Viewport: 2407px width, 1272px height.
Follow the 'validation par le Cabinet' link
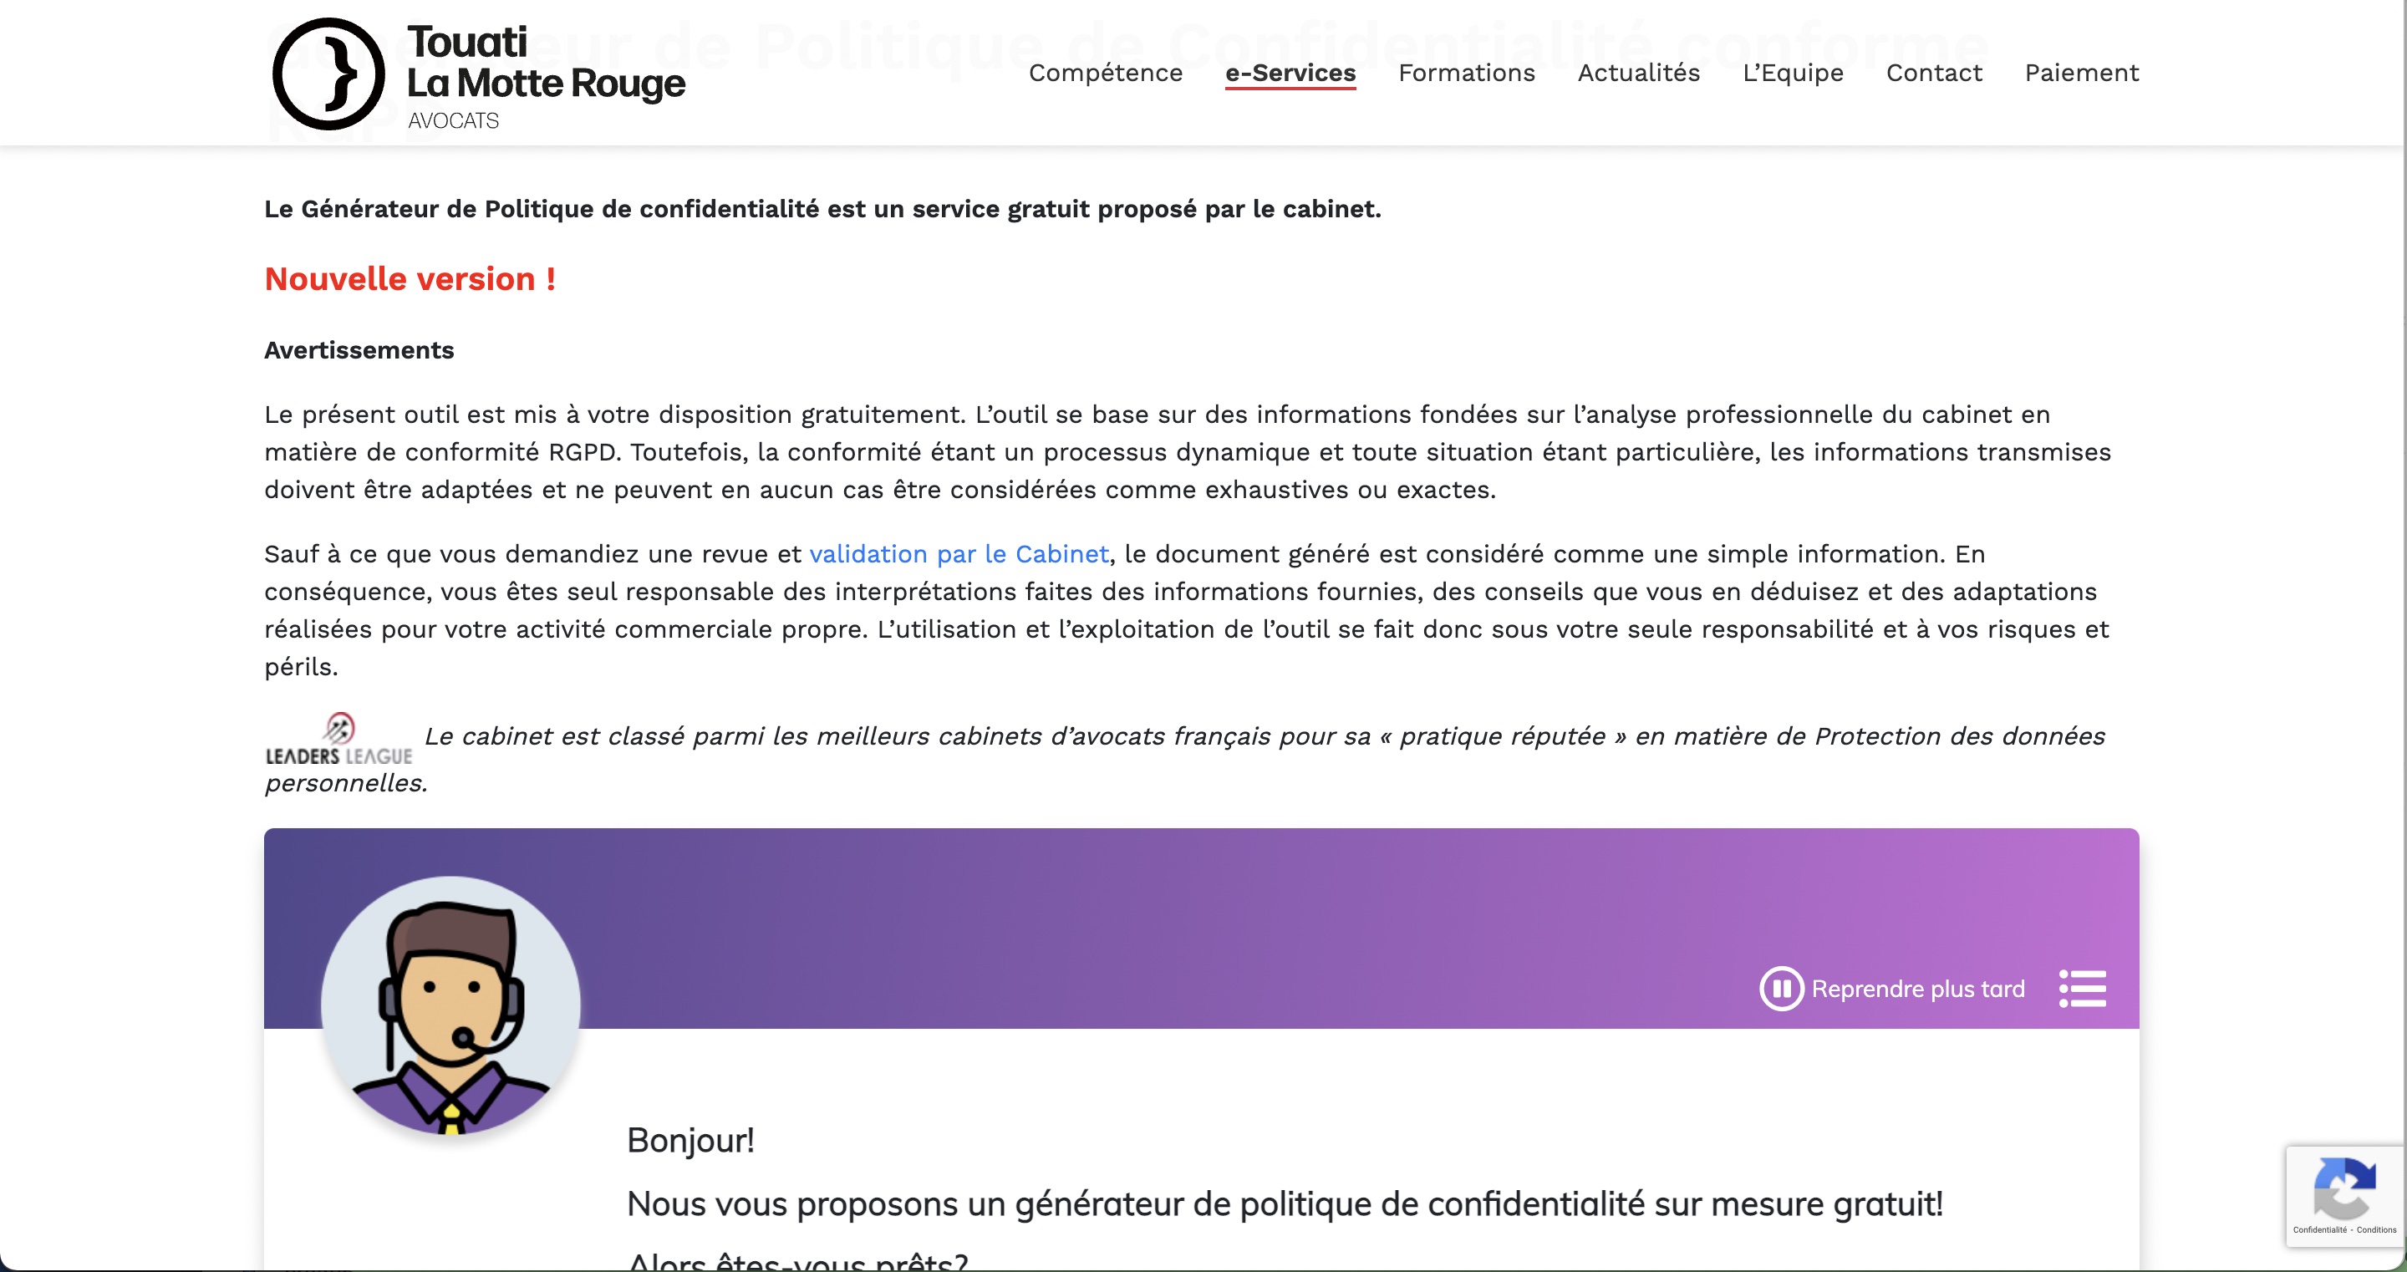959,554
